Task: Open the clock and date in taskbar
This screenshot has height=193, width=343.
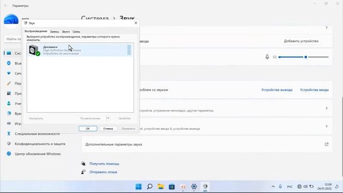Action: pos(325,187)
